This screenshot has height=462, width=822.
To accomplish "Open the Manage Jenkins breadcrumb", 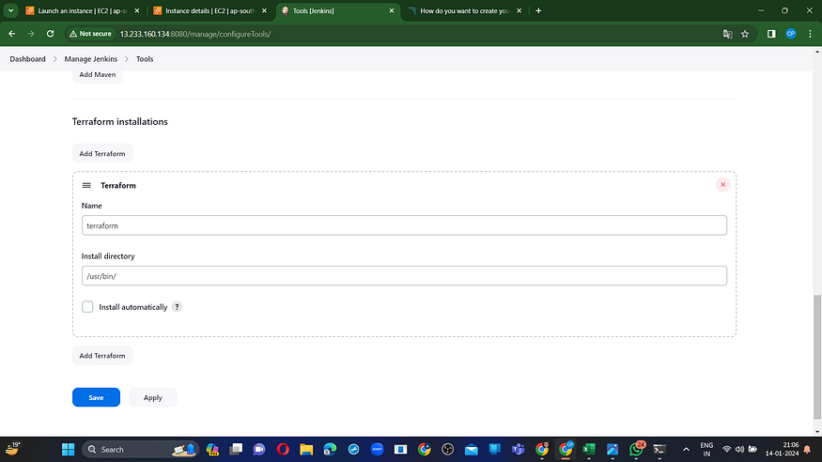I will pos(91,59).
